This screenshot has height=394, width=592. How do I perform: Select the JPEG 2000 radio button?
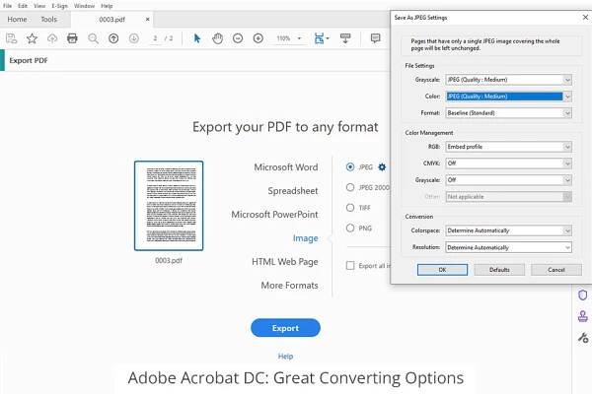click(x=350, y=187)
